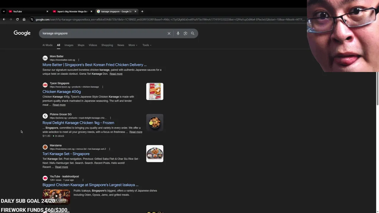Open Biggest Chicken Kaarage Izakaya video result

[90, 185]
